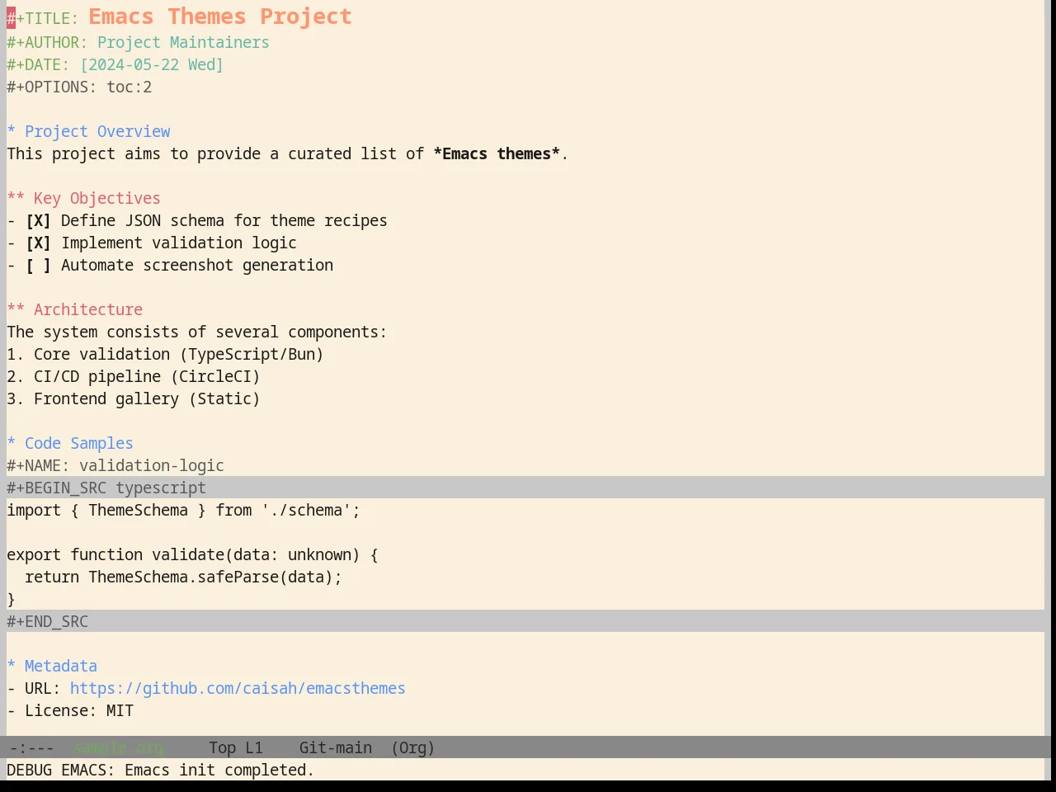Click the return ThemeSchema.safeParse(data); line
This screenshot has width=1056, height=792.
click(x=183, y=577)
